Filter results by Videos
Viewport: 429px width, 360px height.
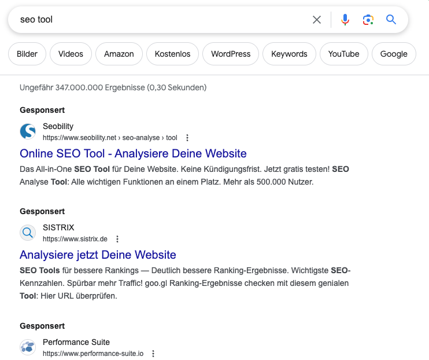point(71,54)
